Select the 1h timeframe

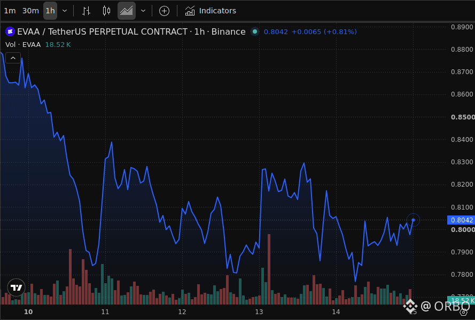(x=50, y=11)
